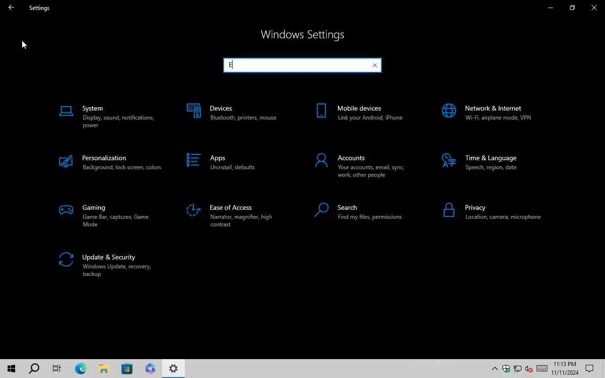This screenshot has width=605, height=378.
Task: Click 'Speech, region, date' description
Action: (491, 167)
